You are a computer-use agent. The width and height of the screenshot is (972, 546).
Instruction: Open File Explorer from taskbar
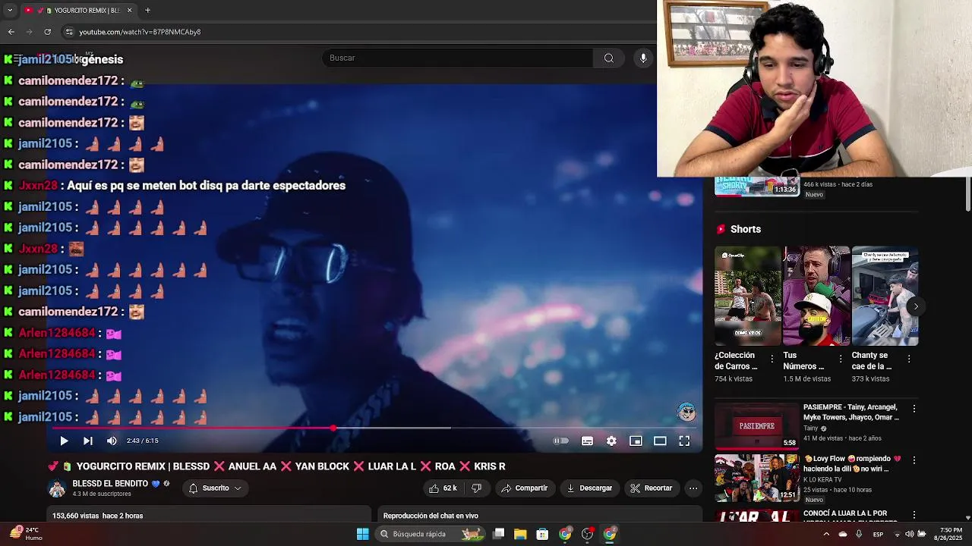pyautogui.click(x=520, y=534)
